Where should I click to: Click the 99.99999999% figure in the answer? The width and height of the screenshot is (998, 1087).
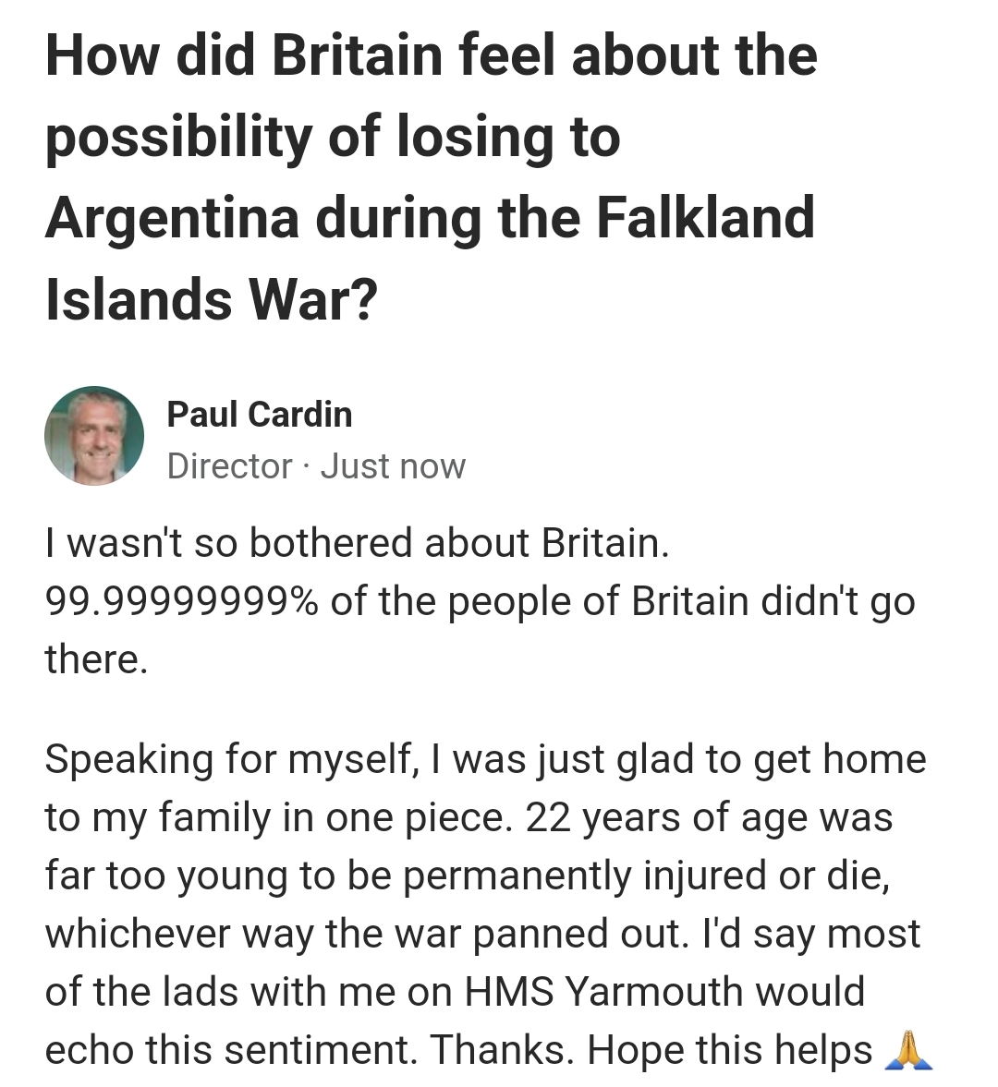click(181, 601)
